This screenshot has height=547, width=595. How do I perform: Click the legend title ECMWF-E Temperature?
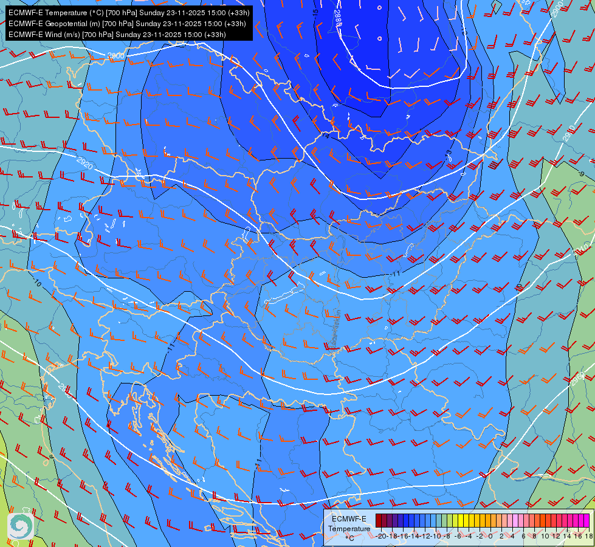click(349, 524)
